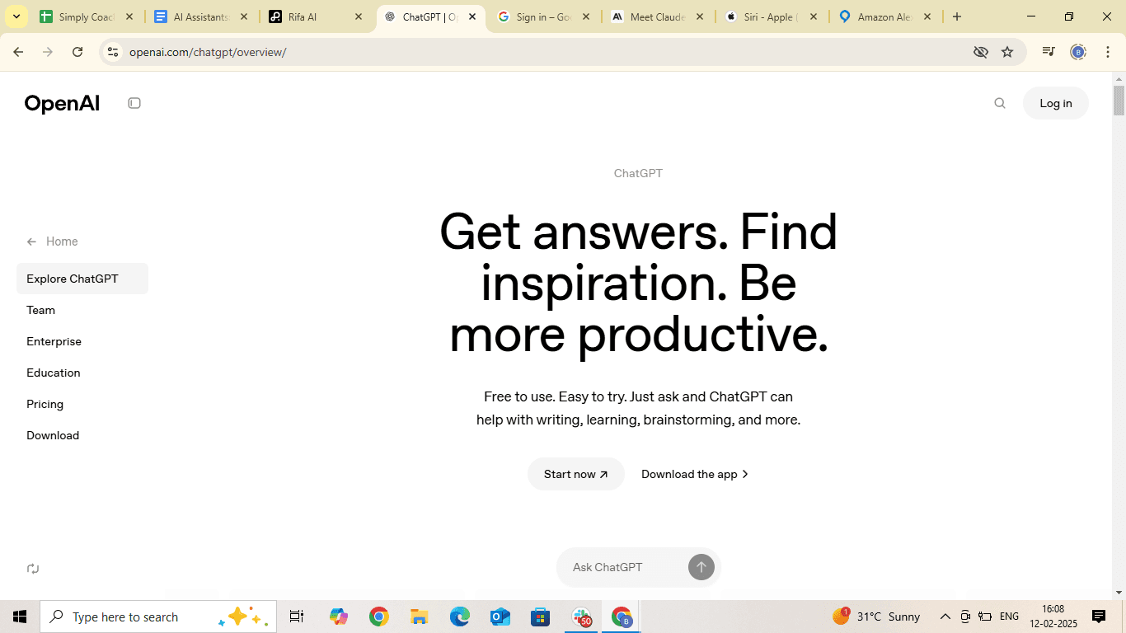Close the Rifa AI tab

tap(358, 16)
